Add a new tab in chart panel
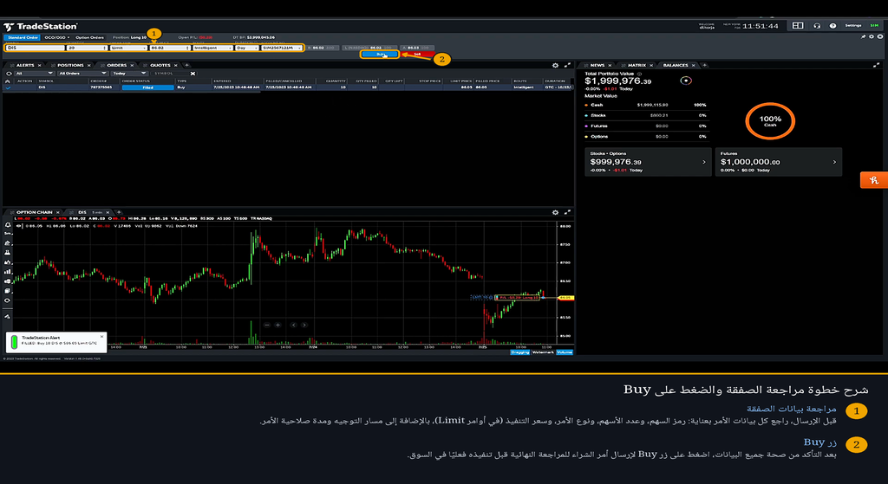 click(118, 212)
